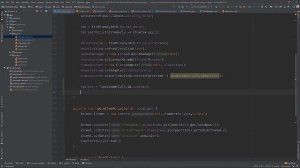Open the app run configuration dropdown
The height and width of the screenshot is (168, 300).
(182, 7)
